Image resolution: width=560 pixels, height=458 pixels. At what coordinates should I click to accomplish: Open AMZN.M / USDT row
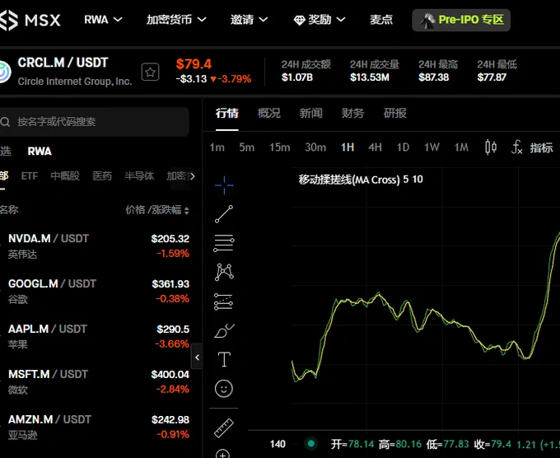pyautogui.click(x=95, y=427)
